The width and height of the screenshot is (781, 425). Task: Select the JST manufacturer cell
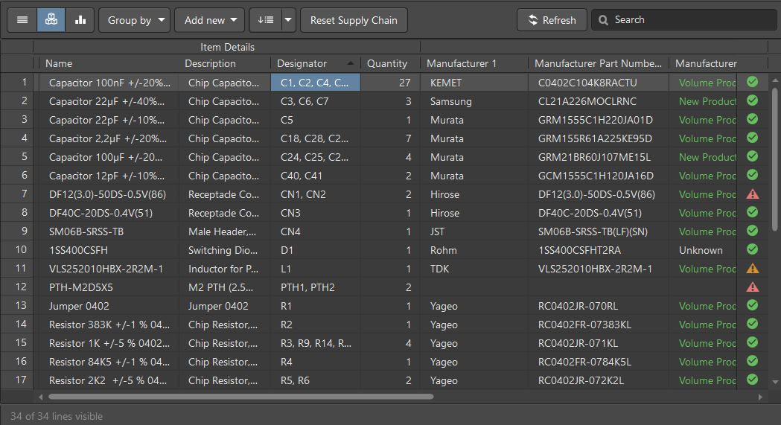tap(474, 231)
